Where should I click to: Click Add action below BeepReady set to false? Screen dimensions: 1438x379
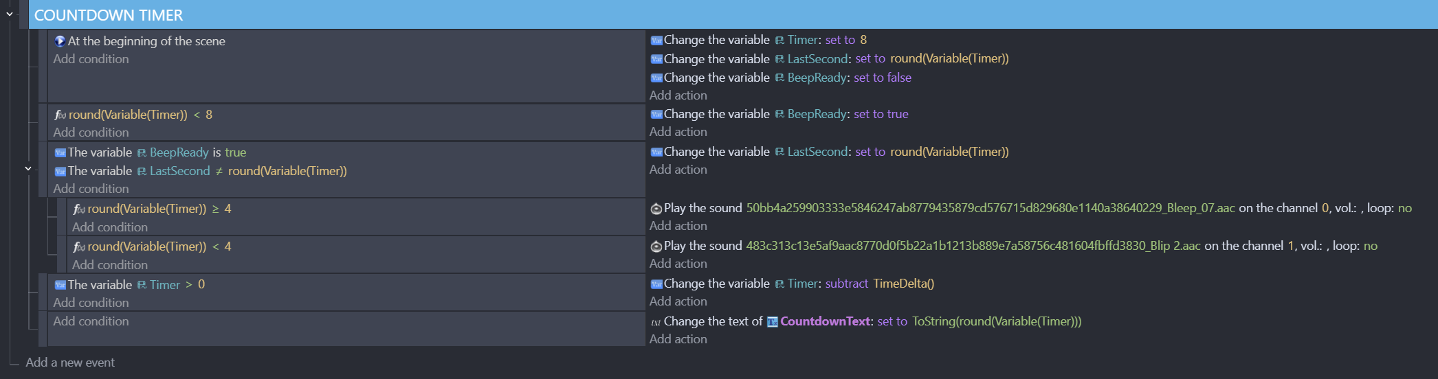click(x=678, y=95)
